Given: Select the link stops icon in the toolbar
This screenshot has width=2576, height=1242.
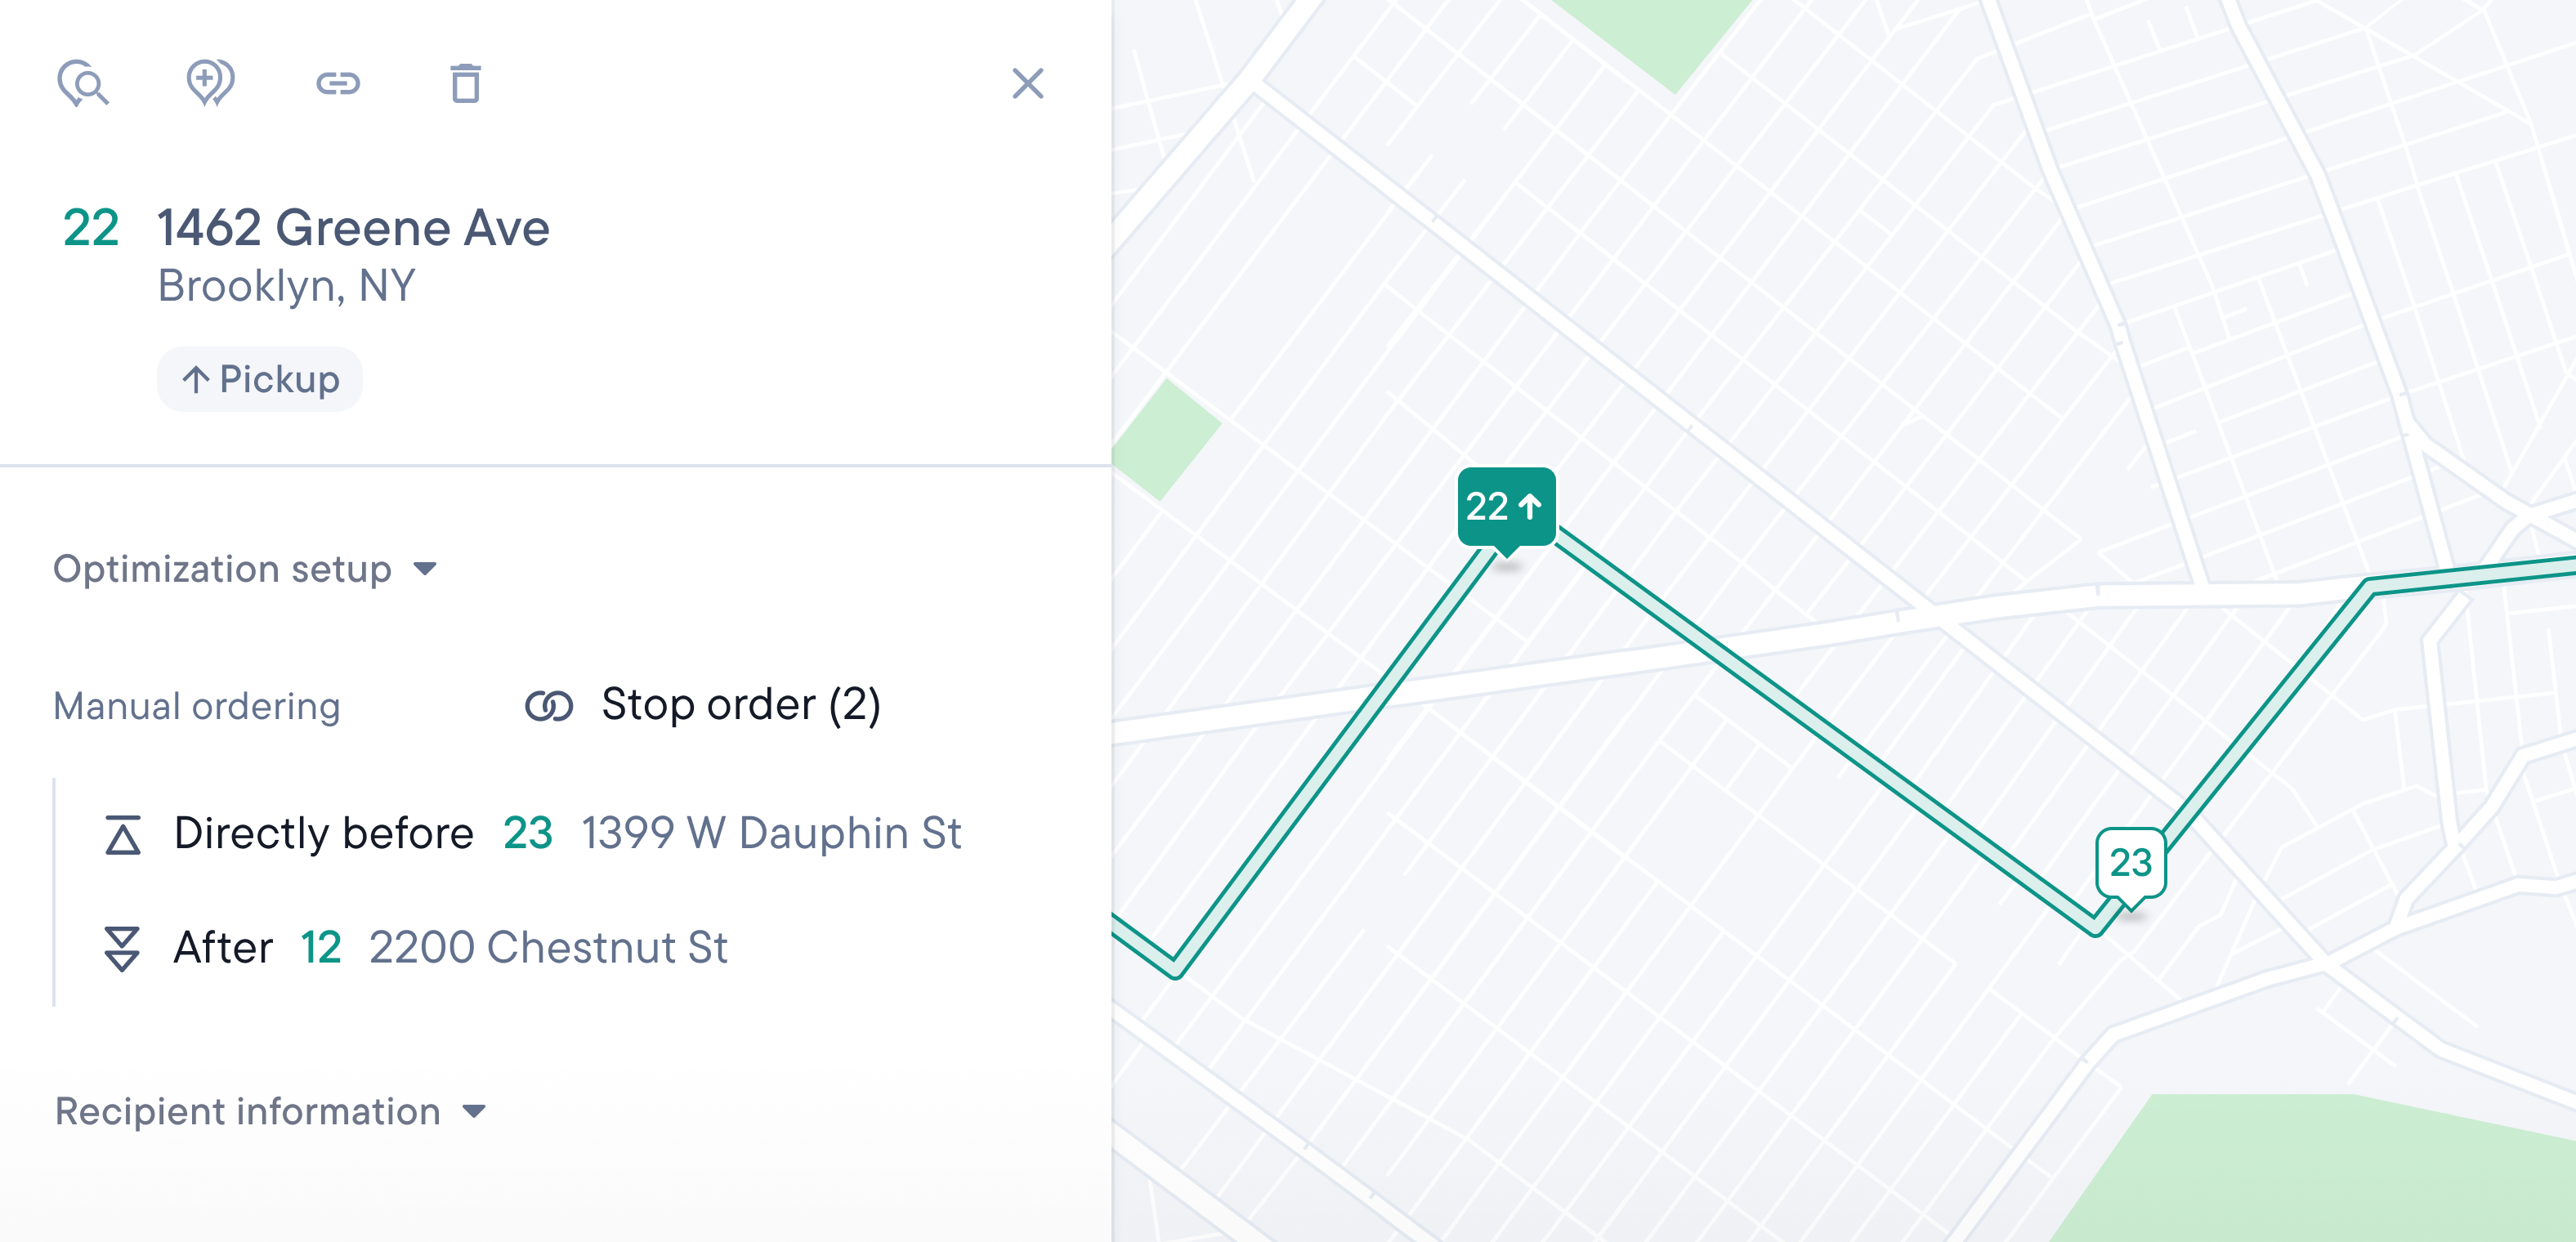Looking at the screenshot, I should click(338, 84).
